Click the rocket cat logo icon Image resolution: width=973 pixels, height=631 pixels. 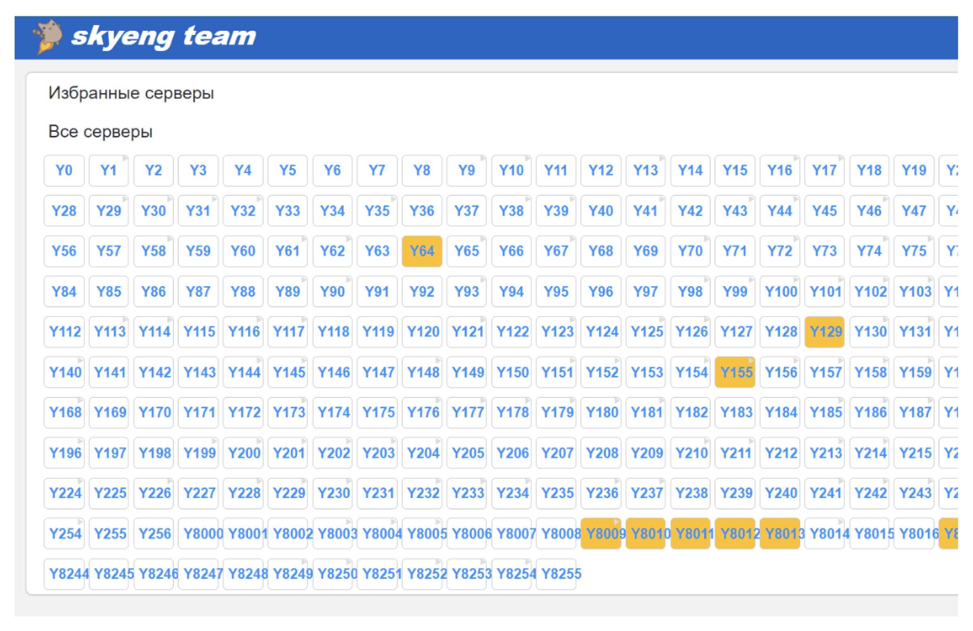[x=48, y=36]
